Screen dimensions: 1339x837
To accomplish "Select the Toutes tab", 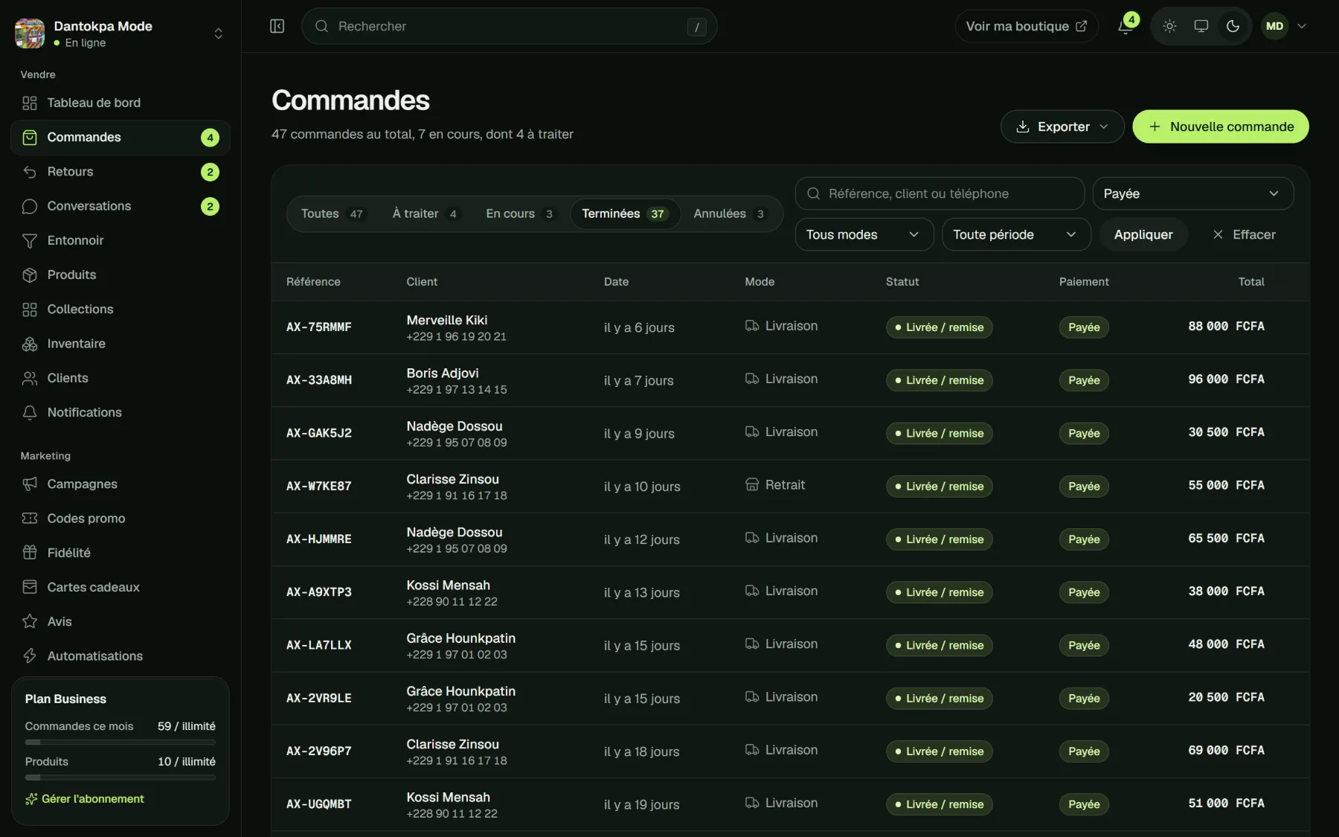I will pos(333,214).
